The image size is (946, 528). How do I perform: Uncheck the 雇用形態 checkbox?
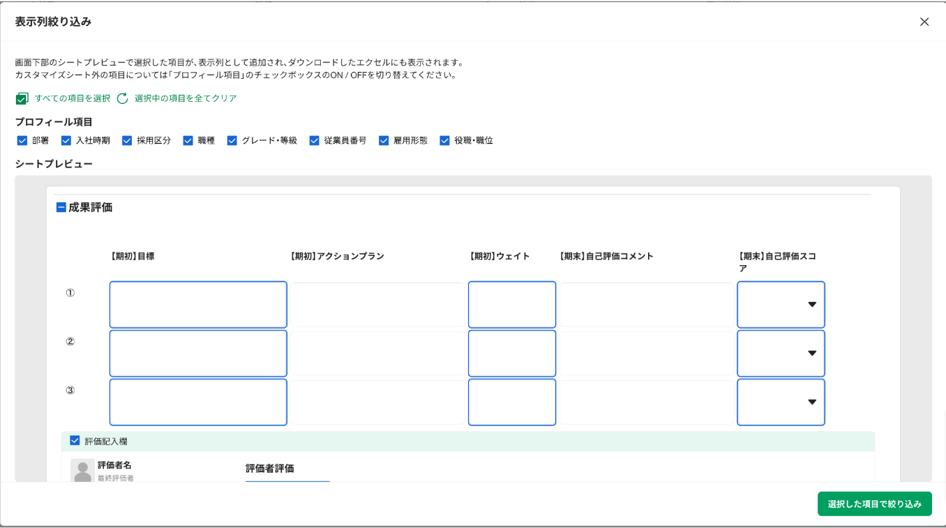click(x=384, y=140)
